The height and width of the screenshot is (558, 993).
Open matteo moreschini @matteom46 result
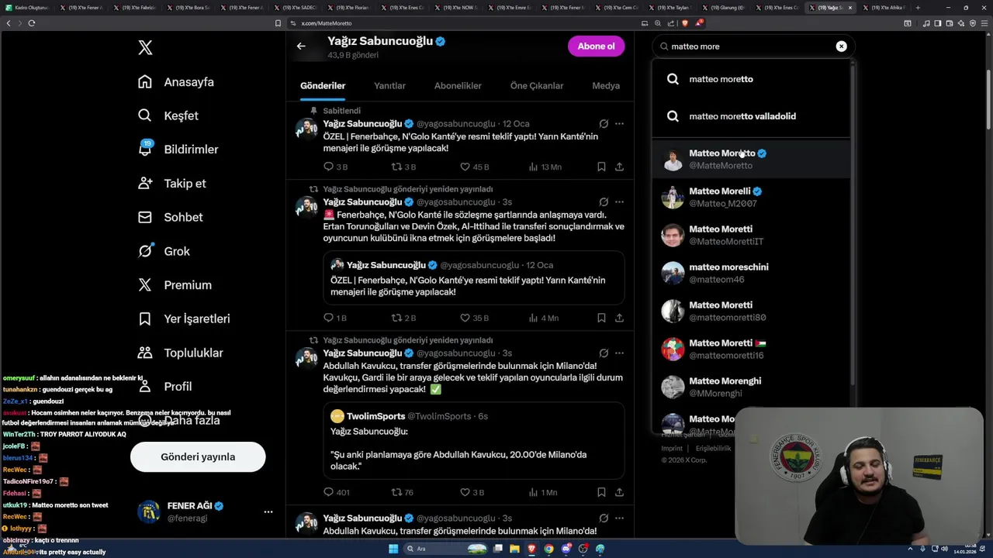tap(751, 273)
